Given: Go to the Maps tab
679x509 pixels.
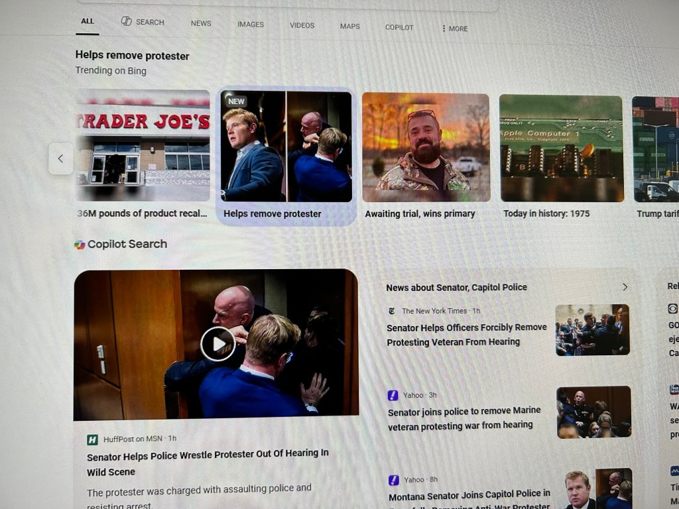Looking at the screenshot, I should (x=350, y=27).
